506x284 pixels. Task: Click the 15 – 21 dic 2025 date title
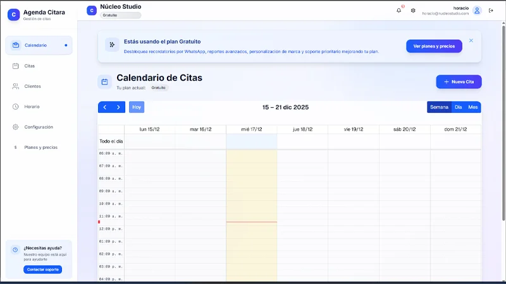click(x=285, y=107)
